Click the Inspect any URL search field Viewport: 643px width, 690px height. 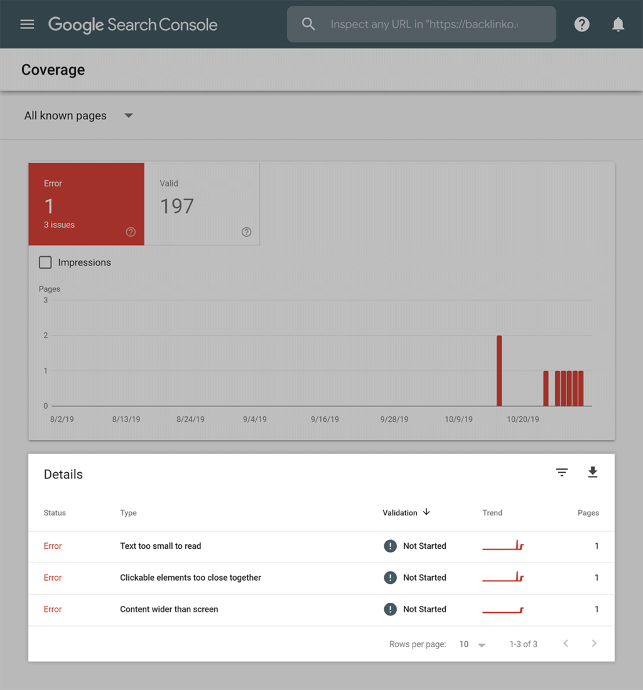(x=424, y=24)
